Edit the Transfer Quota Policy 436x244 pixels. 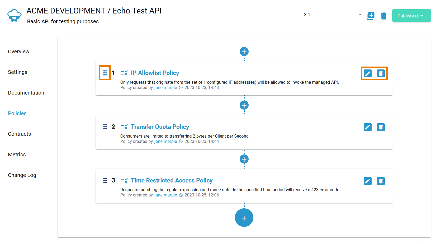point(367,127)
